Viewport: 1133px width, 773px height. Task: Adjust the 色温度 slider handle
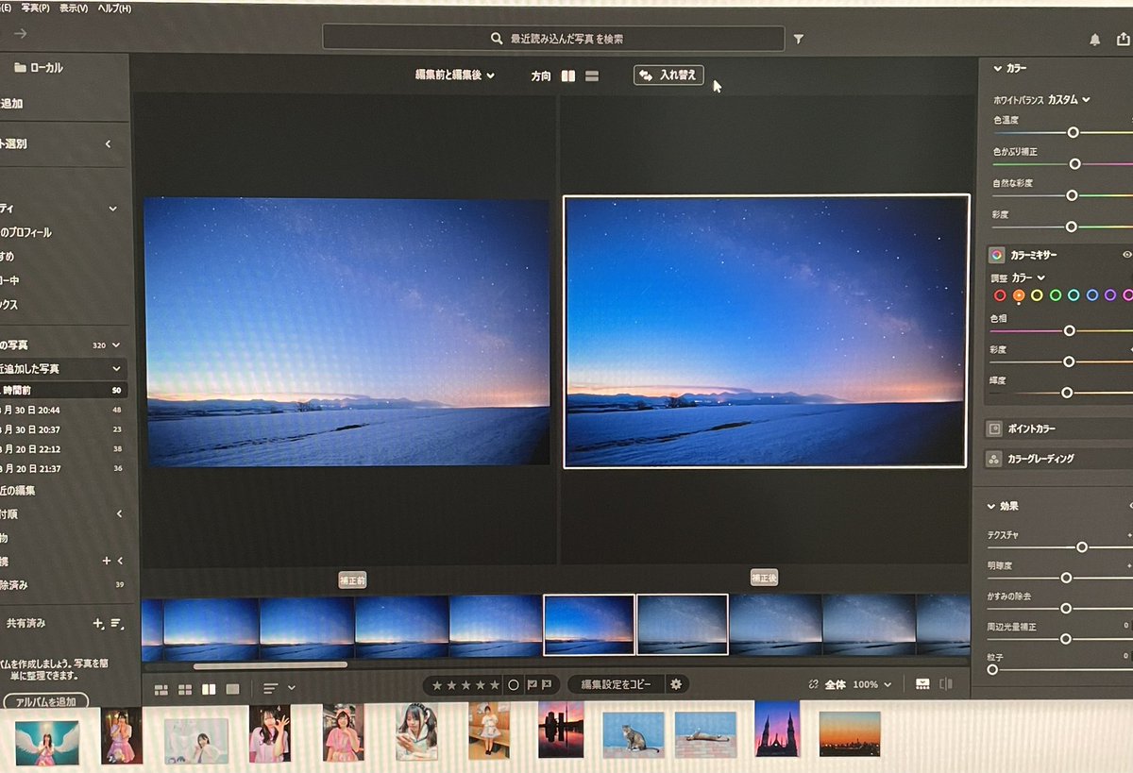click(1073, 132)
